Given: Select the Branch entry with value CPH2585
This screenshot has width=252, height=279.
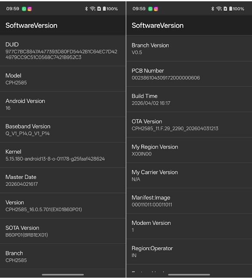Looking at the screenshot, I should tap(63, 256).
